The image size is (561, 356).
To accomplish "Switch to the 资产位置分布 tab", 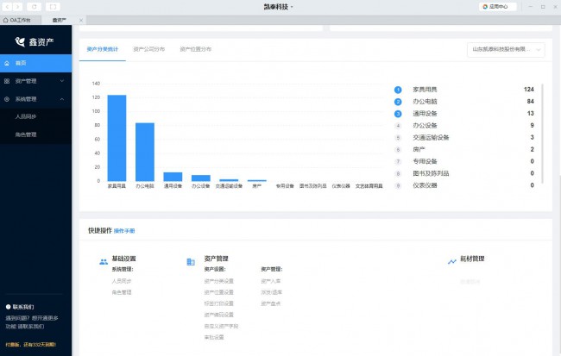I will pyautogui.click(x=195, y=49).
